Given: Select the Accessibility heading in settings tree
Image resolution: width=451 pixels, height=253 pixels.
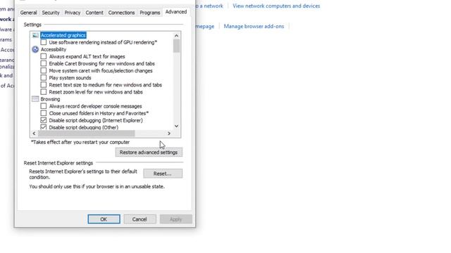Looking at the screenshot, I should (x=54, y=49).
